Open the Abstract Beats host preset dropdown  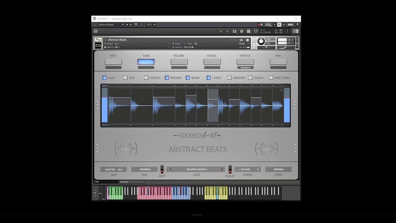tap(111, 24)
